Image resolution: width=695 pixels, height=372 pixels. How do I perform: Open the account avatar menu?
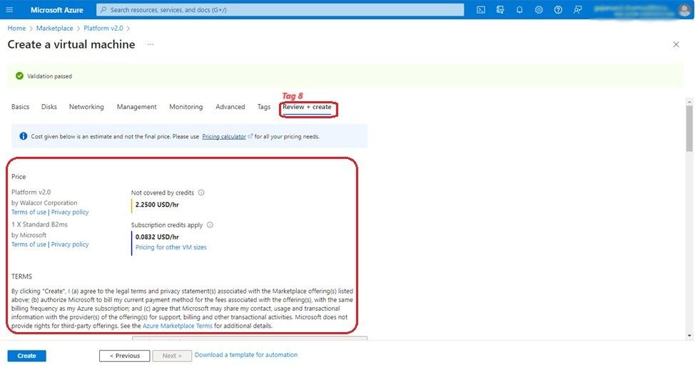coord(684,10)
